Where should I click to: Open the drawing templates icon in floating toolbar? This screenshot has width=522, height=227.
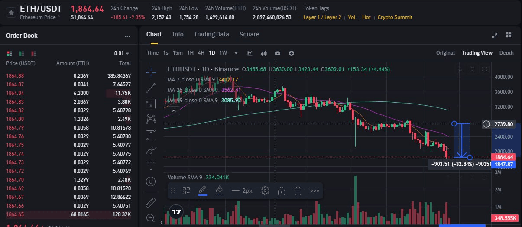pos(186,190)
